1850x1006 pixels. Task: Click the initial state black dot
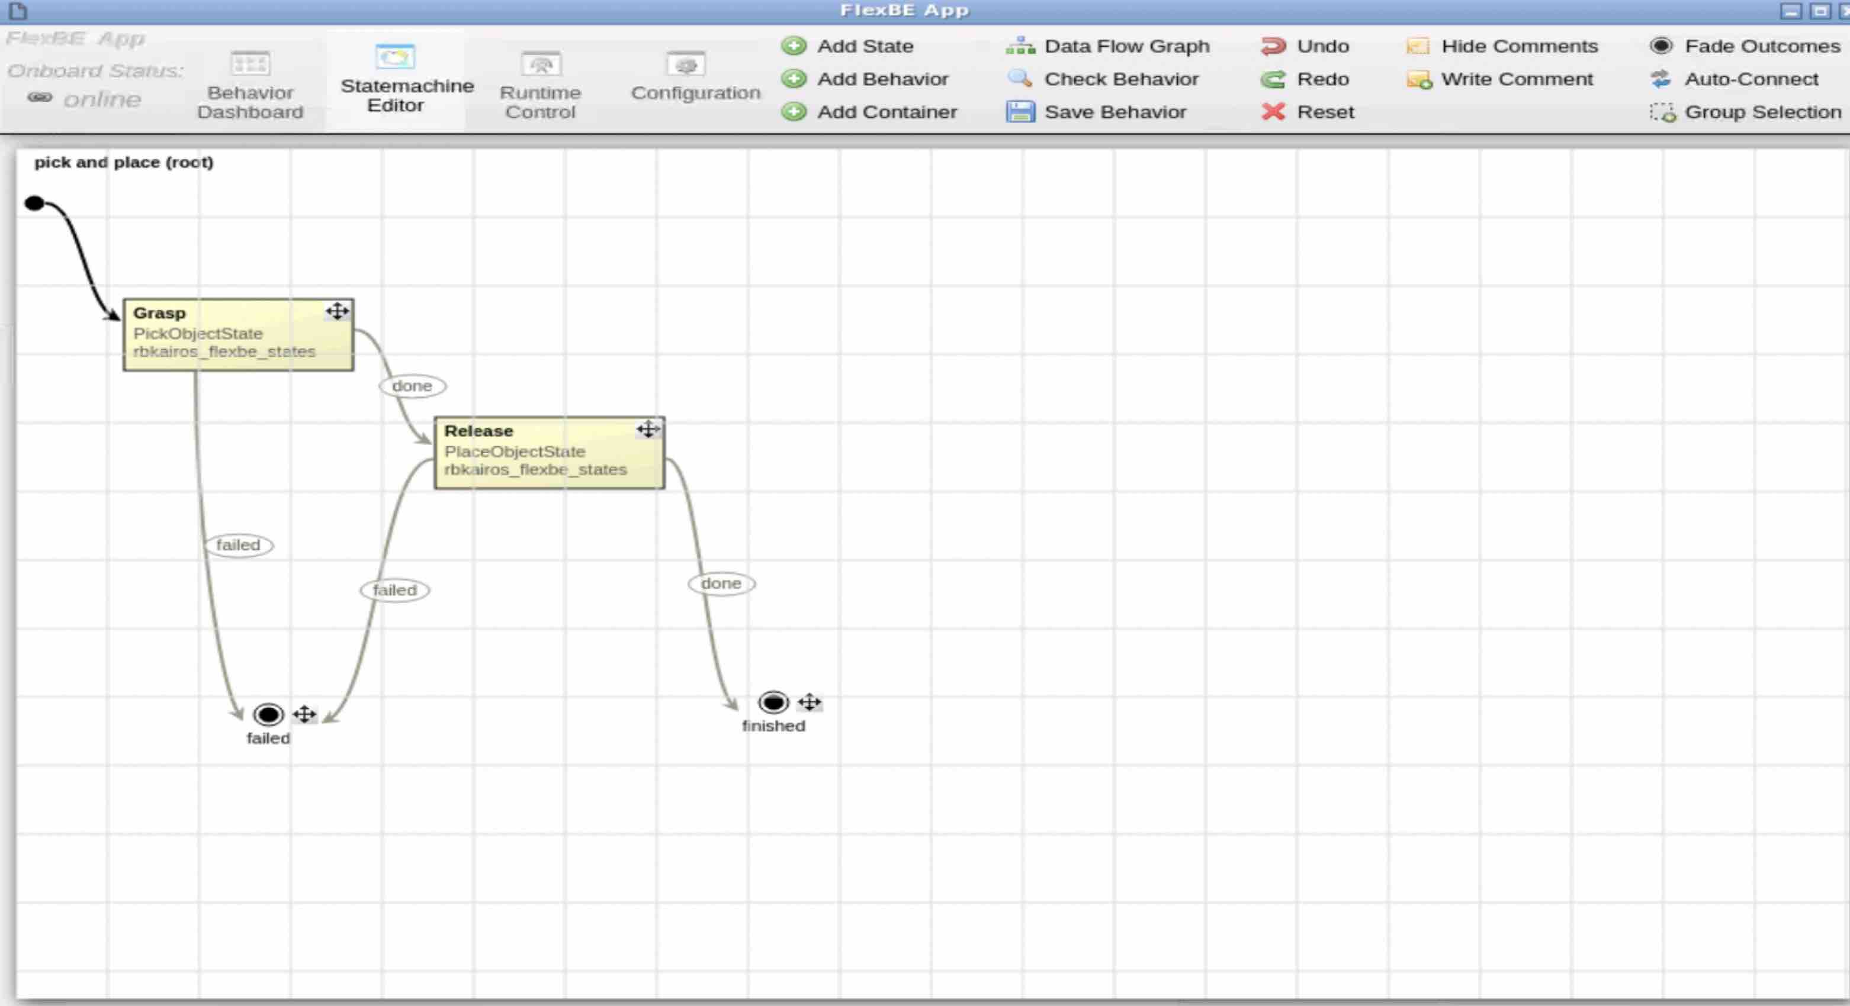click(x=34, y=203)
